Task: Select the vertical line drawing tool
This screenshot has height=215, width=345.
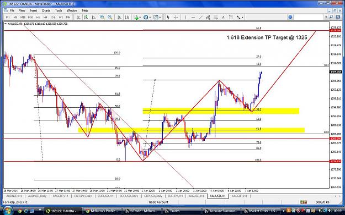Action: 185,17
